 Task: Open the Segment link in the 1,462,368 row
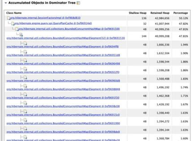coord(63,98)
